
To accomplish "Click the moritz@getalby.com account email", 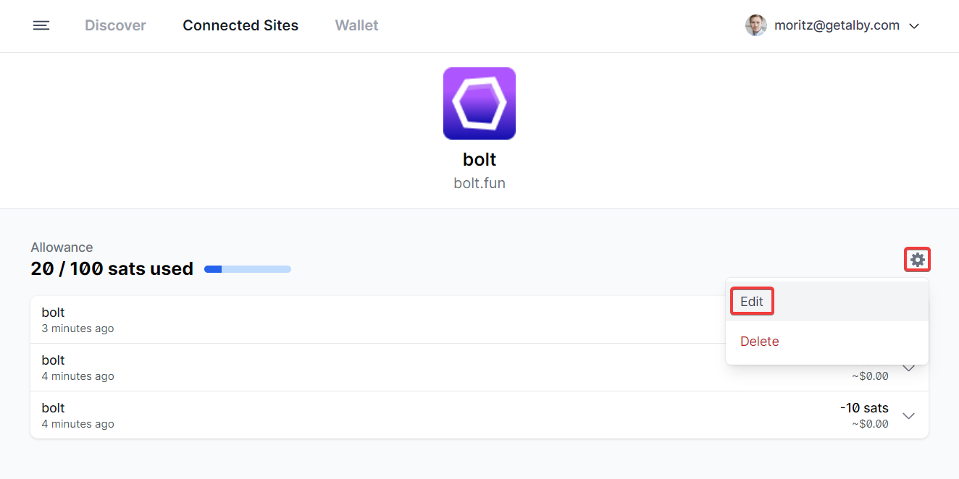I will pyautogui.click(x=837, y=26).
